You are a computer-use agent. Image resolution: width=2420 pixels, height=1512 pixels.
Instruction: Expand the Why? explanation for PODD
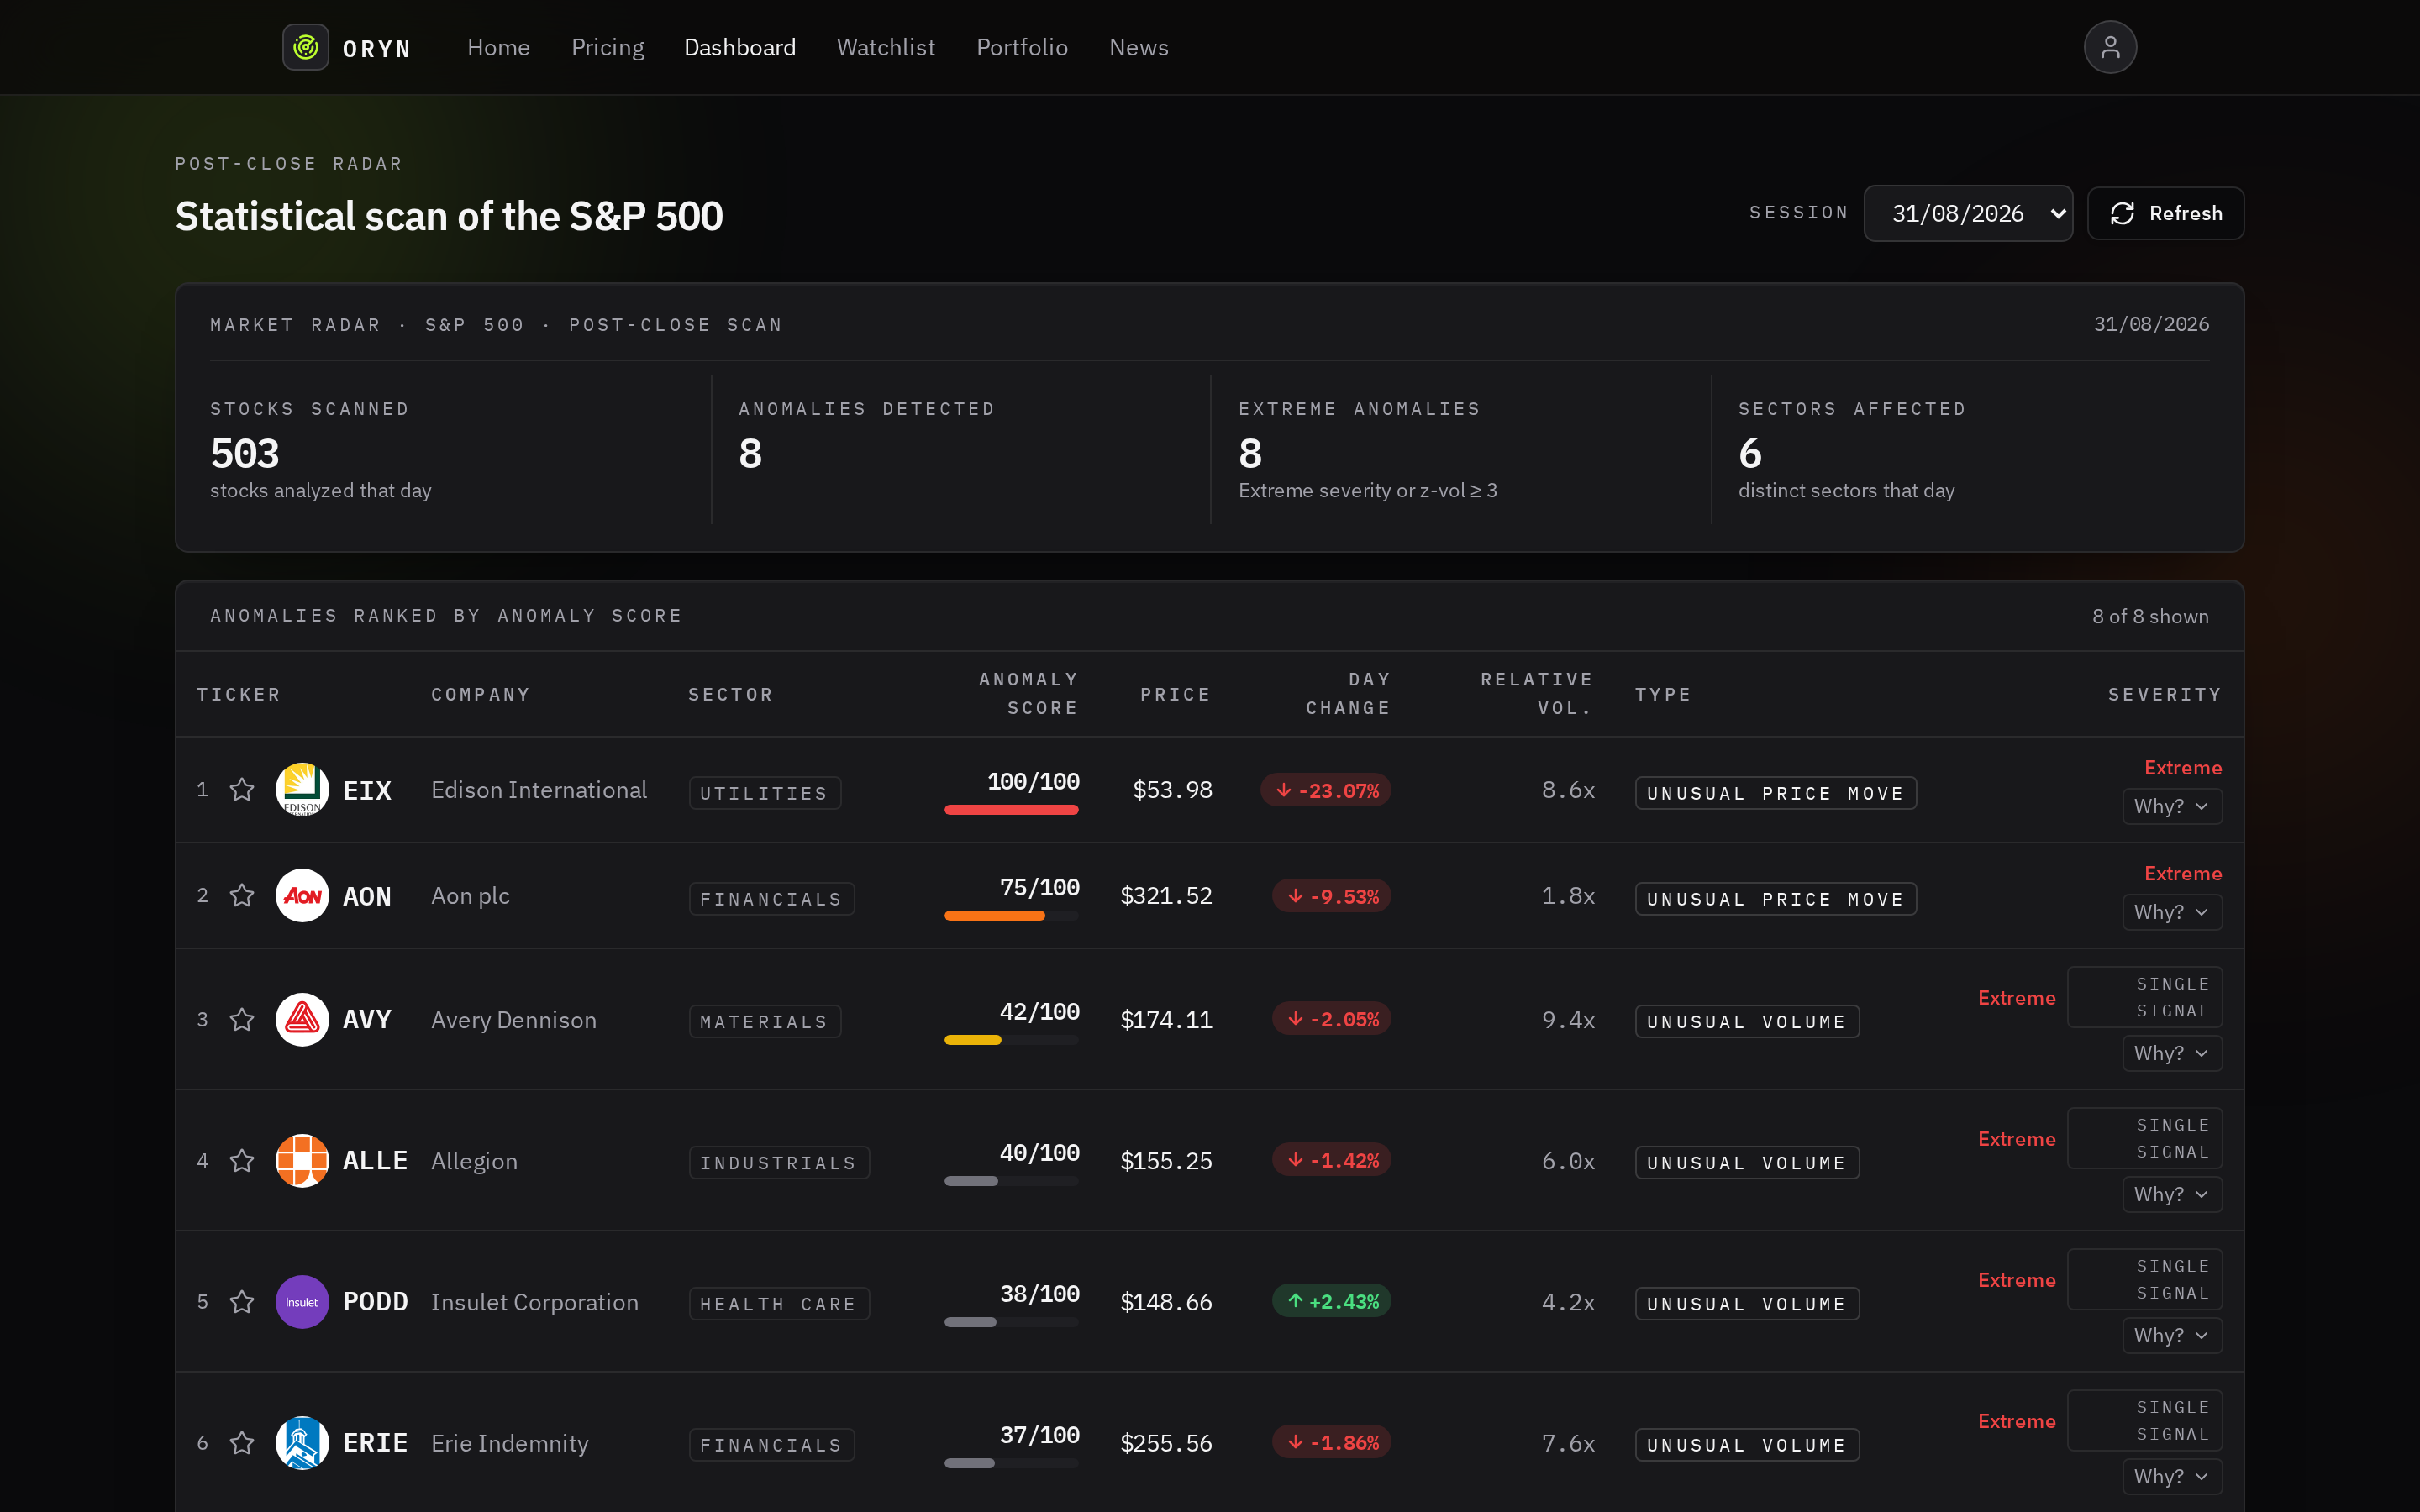point(2172,1335)
